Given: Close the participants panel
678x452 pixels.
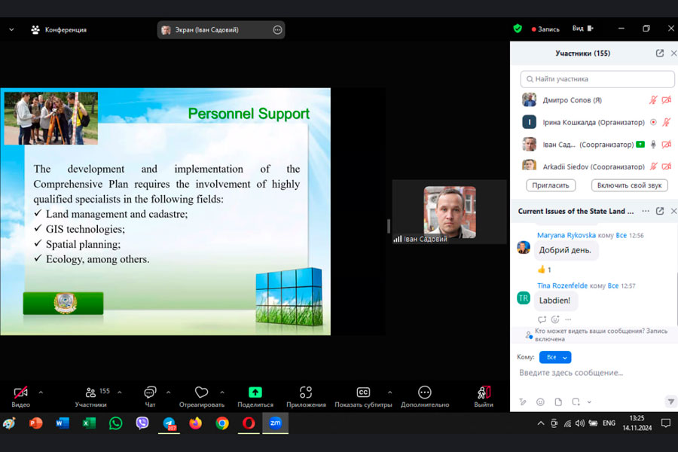Looking at the screenshot, I should pos(673,53).
